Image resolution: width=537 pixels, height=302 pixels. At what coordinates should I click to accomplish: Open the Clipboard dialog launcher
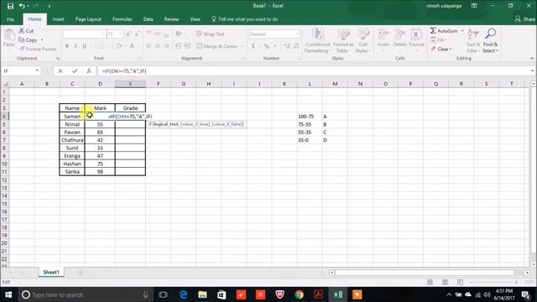click(x=58, y=59)
